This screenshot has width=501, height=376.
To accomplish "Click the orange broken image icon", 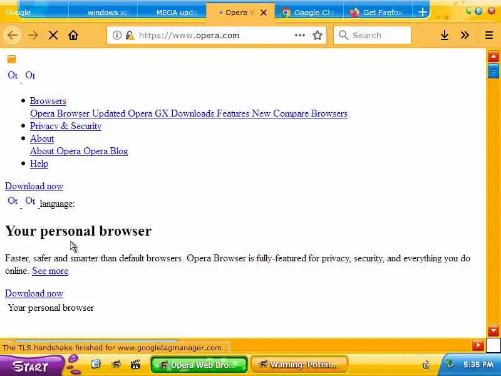I will click(11, 59).
